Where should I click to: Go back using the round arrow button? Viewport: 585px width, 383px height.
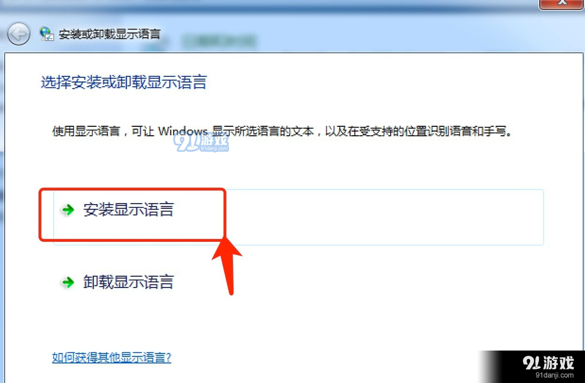(x=18, y=34)
